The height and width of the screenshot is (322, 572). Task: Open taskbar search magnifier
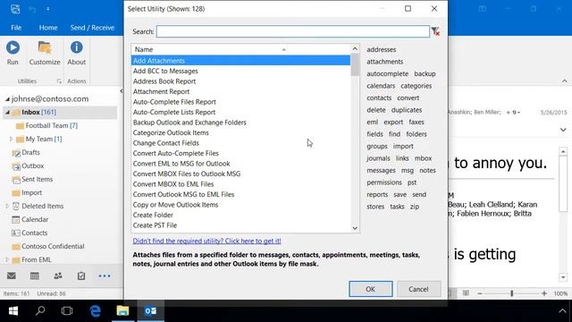(40, 310)
